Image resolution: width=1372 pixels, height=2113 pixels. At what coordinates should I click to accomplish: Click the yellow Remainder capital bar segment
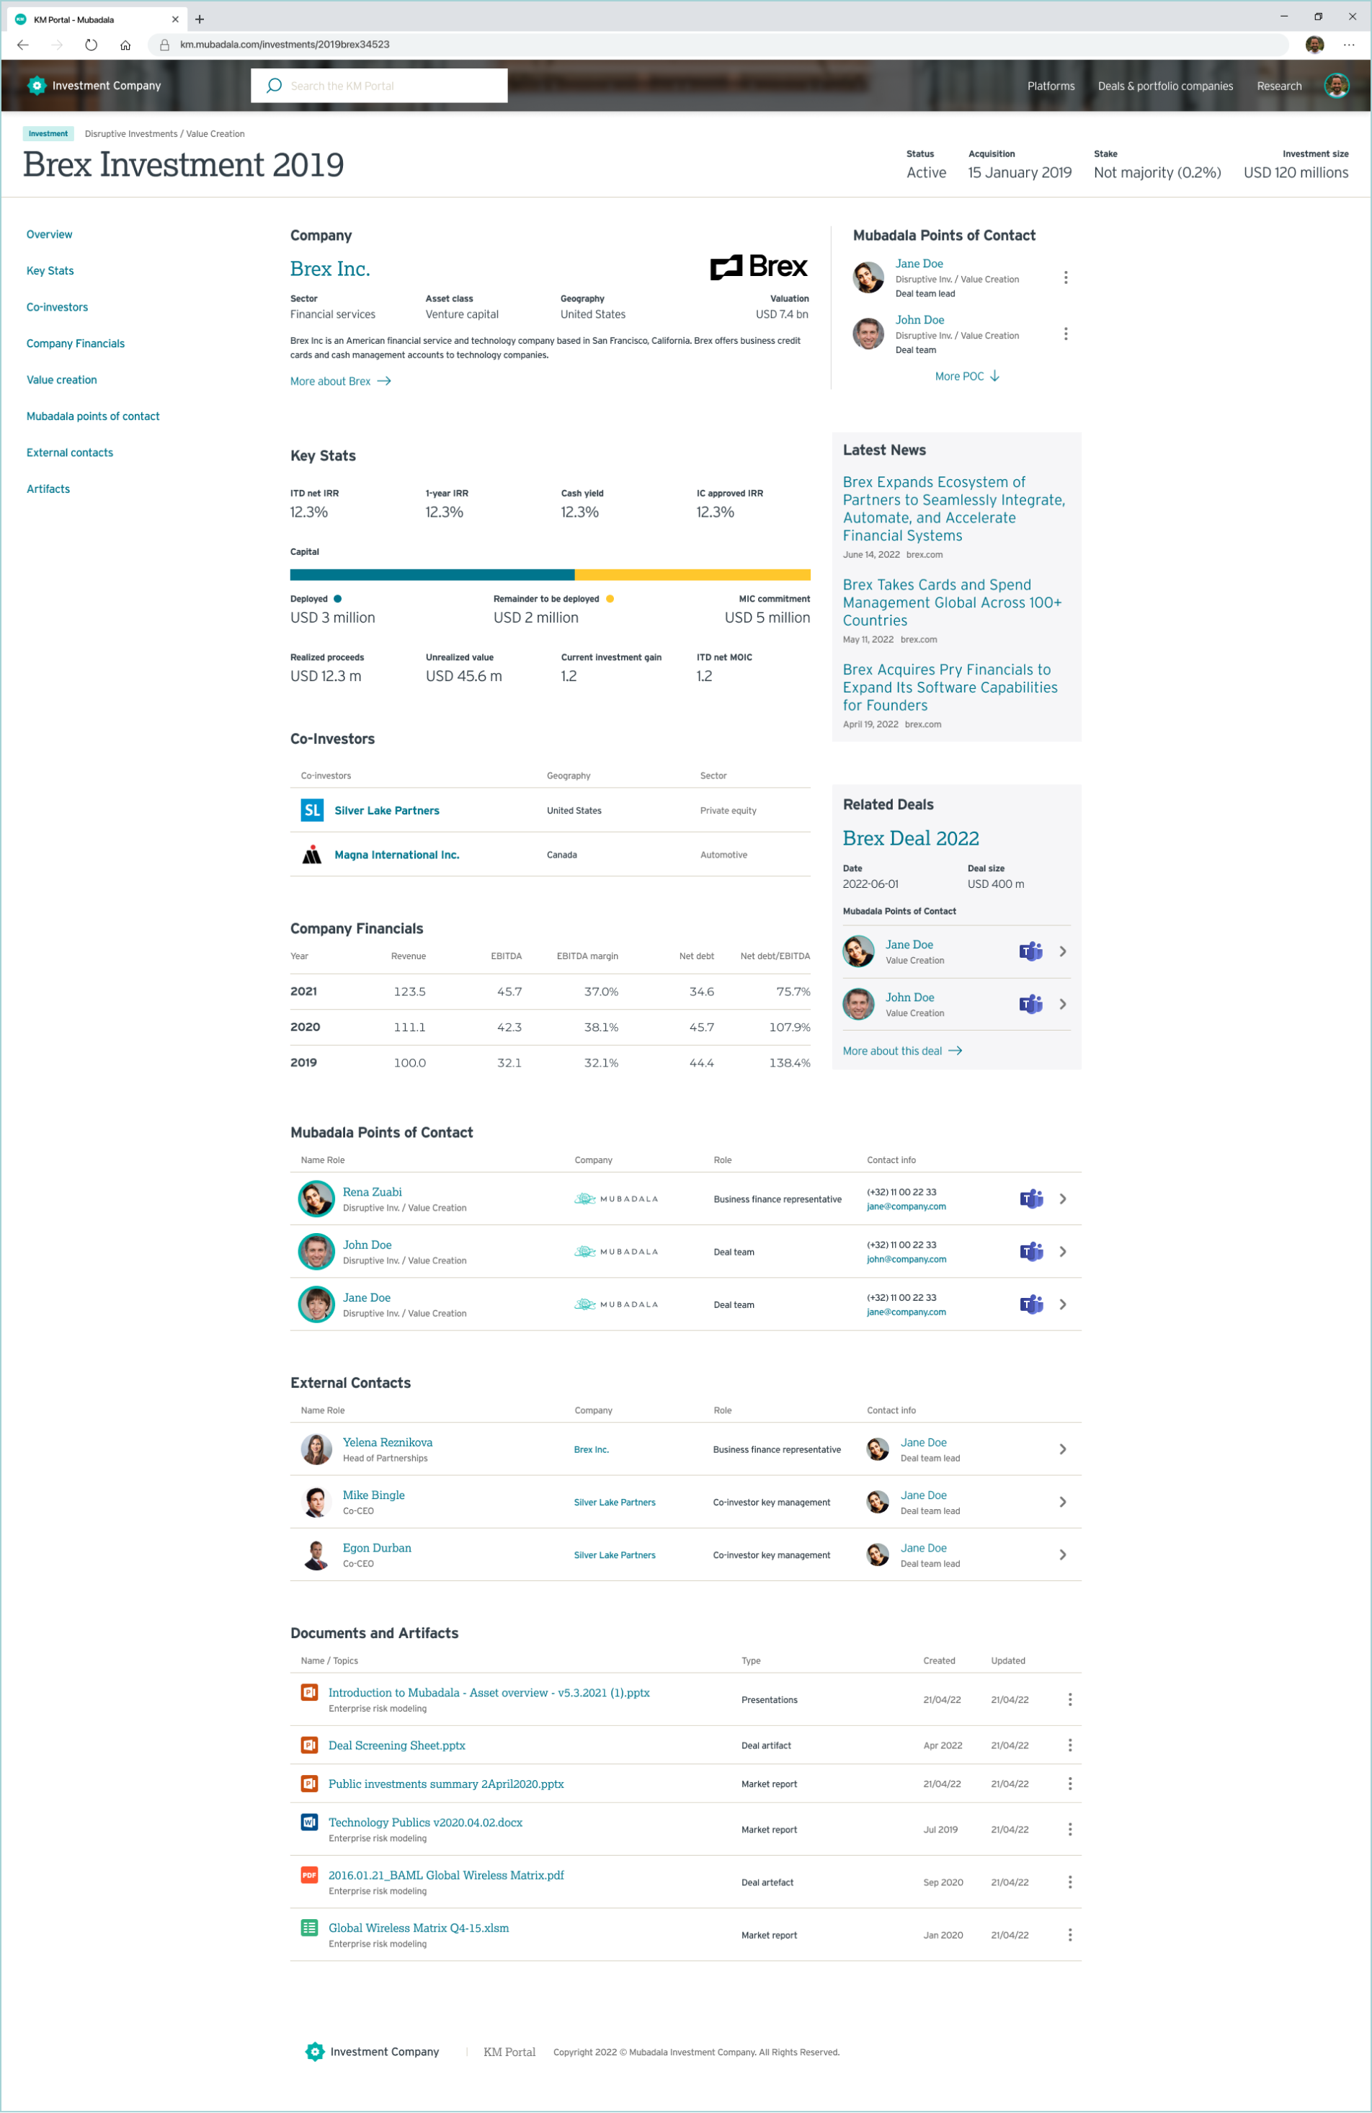tap(692, 574)
